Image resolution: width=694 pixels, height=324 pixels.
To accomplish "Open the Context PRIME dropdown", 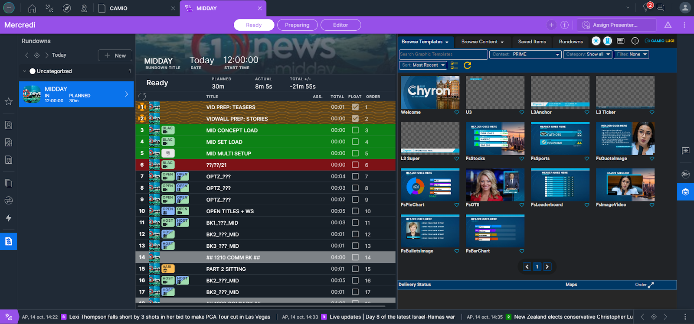I will (x=525, y=54).
